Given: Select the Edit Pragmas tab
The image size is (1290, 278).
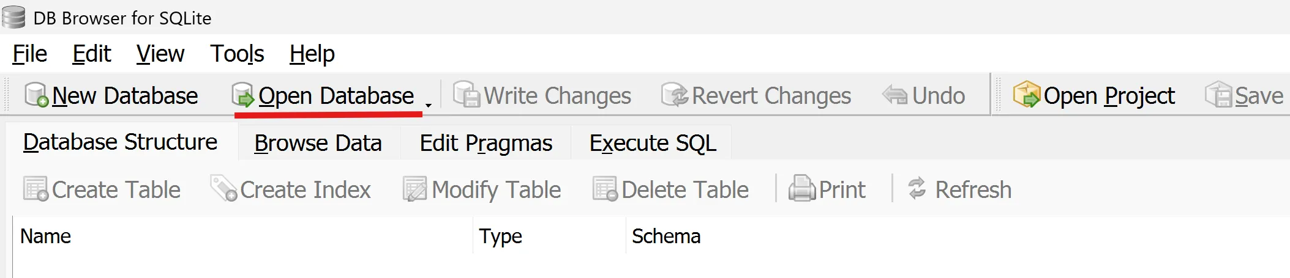Looking at the screenshot, I should [x=486, y=143].
